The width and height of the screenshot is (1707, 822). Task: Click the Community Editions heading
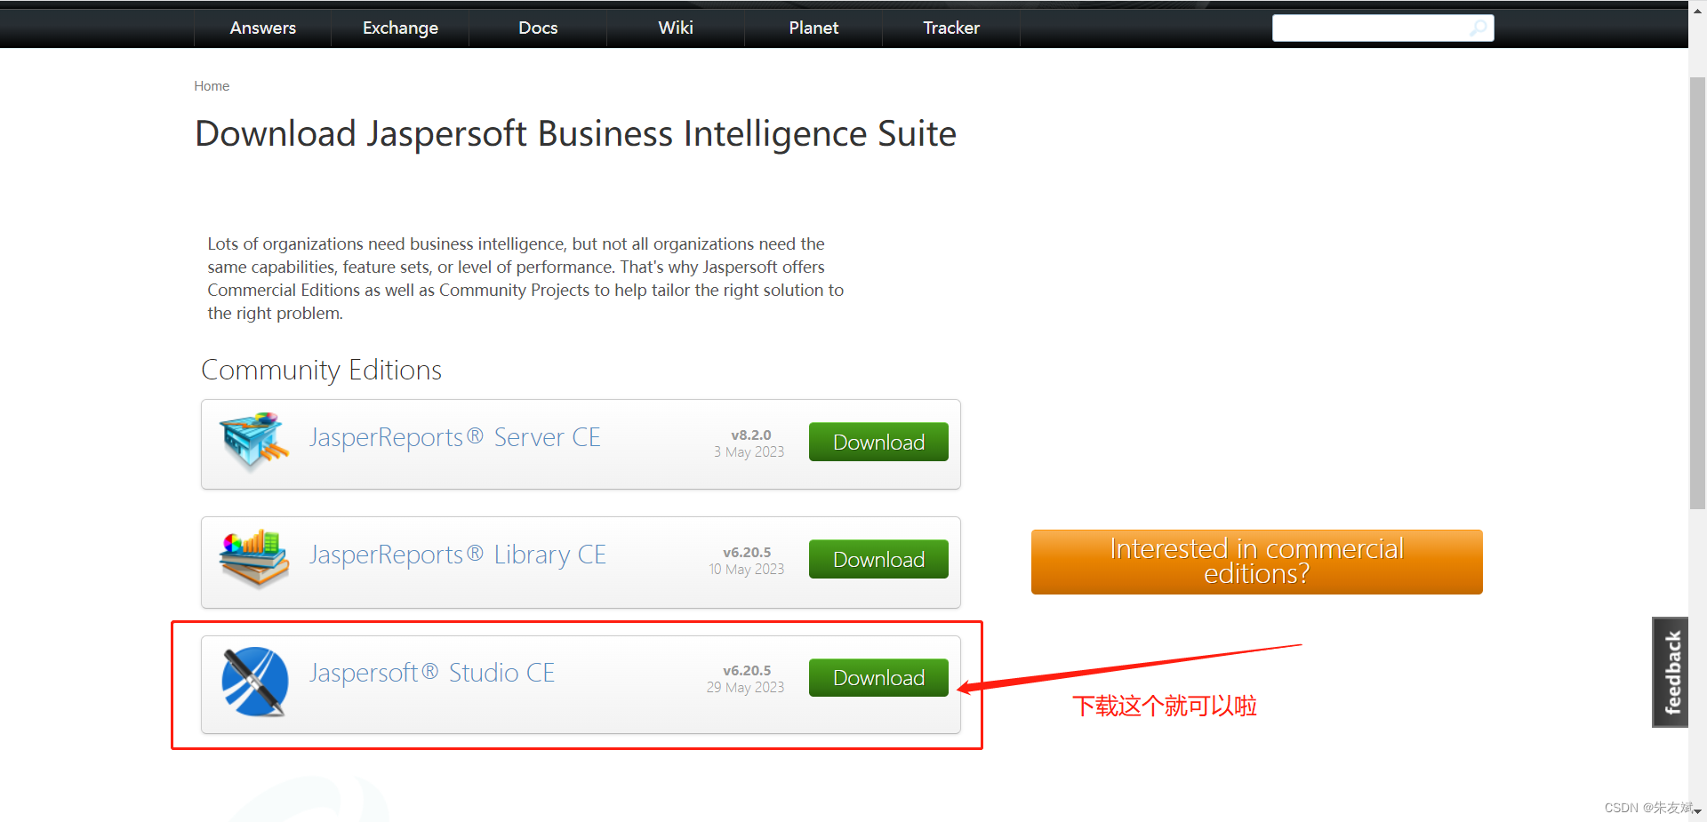(321, 370)
